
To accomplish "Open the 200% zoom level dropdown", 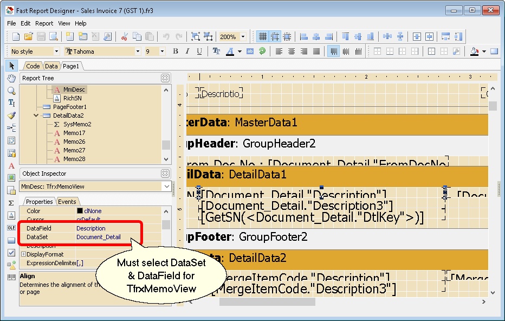I will pos(243,36).
